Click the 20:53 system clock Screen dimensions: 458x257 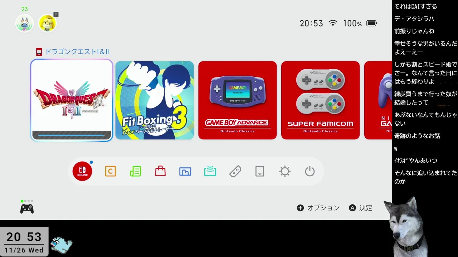[x=311, y=24]
